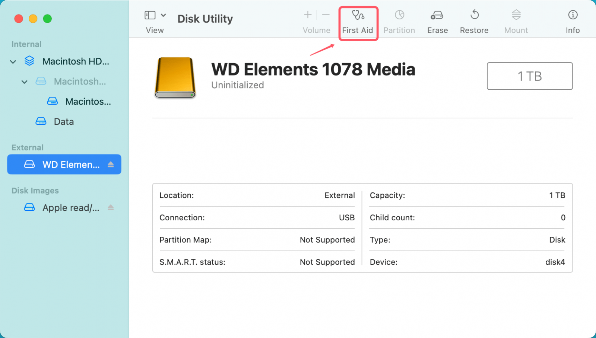Open the View dropdown chevron
Screen dimensions: 596x338
[163, 15]
